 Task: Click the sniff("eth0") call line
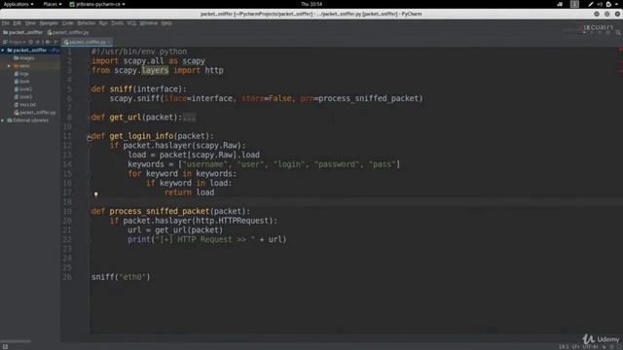pyautogui.click(x=121, y=277)
